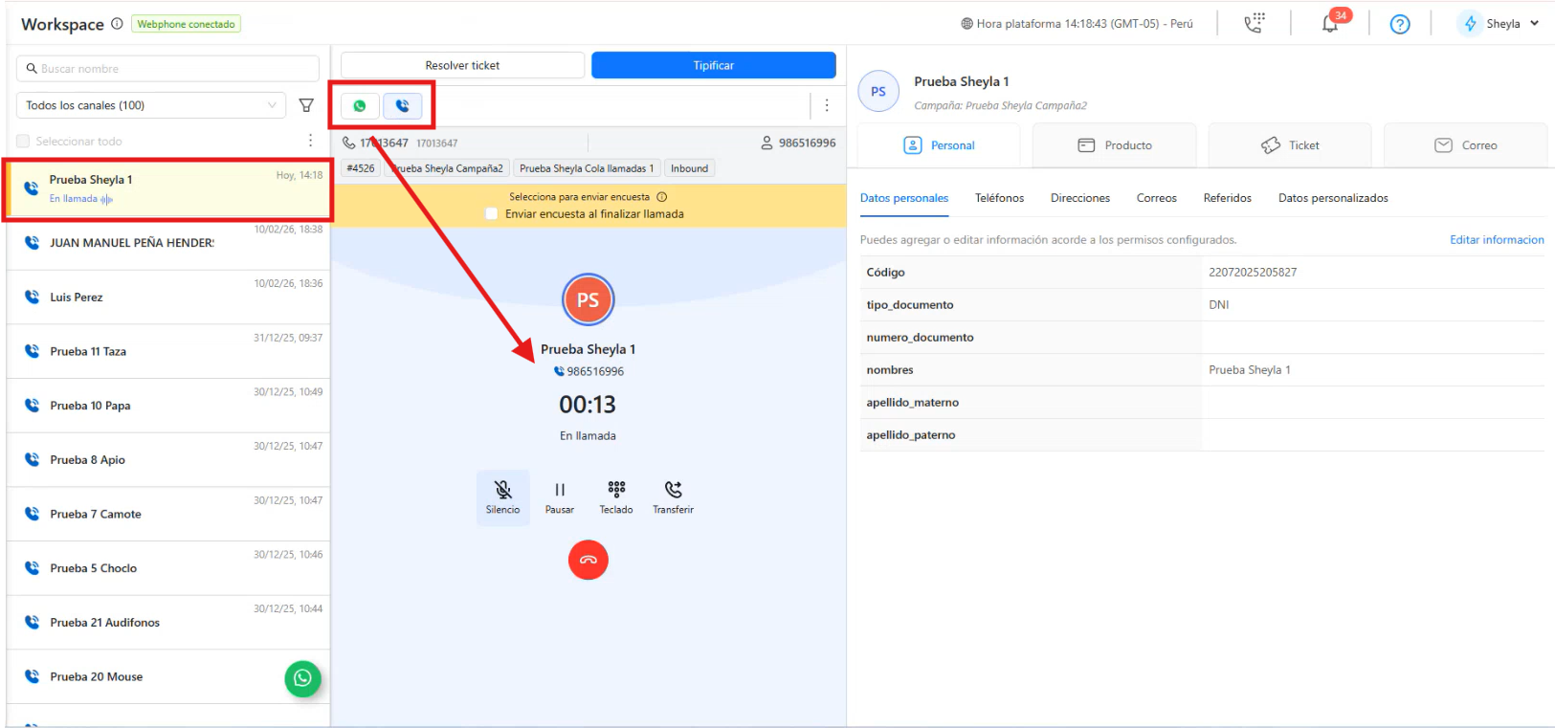Open the Teclado dial pad
The height and width of the screenshot is (728, 1555).
(x=616, y=496)
